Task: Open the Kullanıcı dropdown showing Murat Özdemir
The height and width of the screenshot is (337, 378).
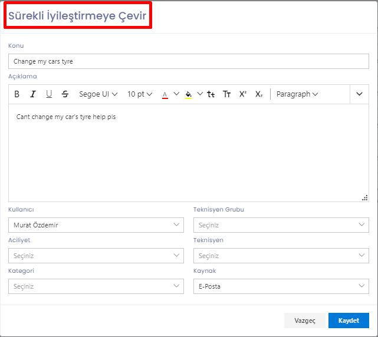Action: pyautogui.click(x=96, y=225)
